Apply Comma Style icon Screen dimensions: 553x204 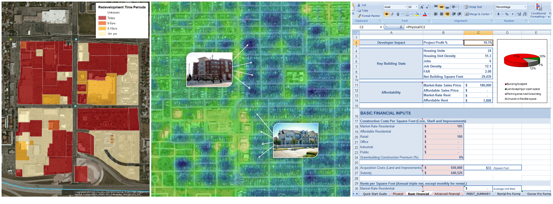[512, 14]
